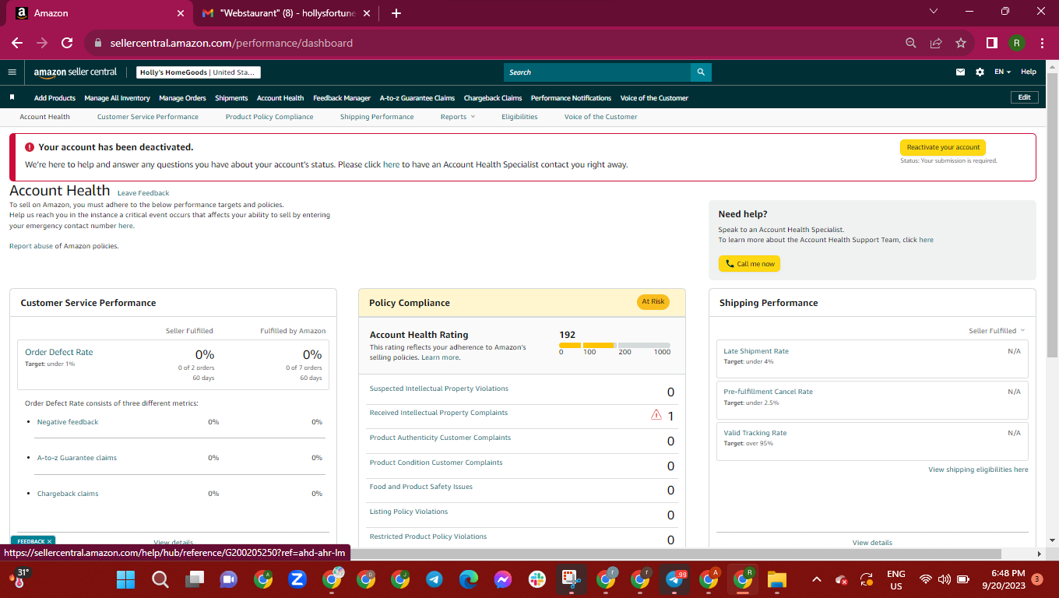Open the EN language dropdown
This screenshot has height=598, width=1059.
point(1002,72)
